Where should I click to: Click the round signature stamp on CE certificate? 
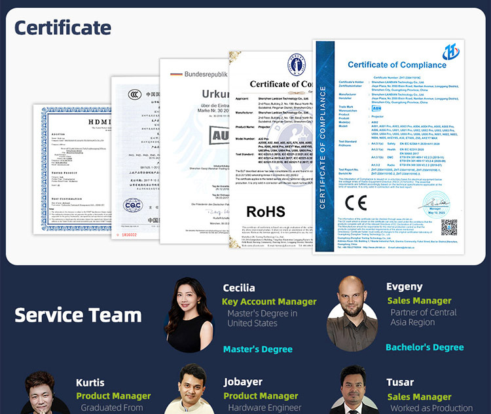[x=436, y=204]
